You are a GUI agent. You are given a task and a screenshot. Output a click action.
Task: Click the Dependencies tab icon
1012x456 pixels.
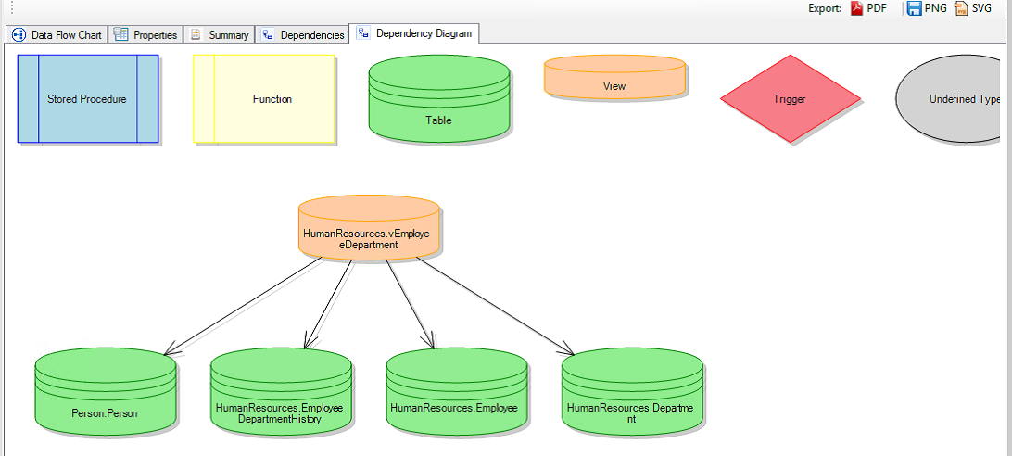click(x=267, y=35)
